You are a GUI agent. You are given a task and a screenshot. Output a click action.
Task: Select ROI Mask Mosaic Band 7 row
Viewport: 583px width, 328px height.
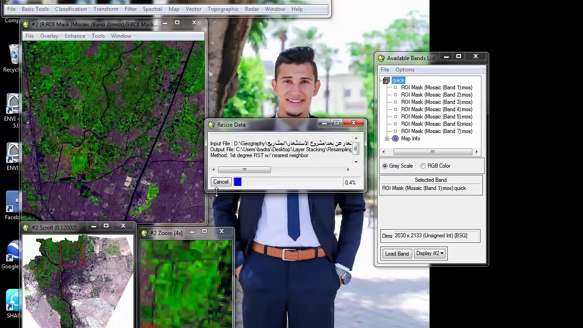[436, 131]
